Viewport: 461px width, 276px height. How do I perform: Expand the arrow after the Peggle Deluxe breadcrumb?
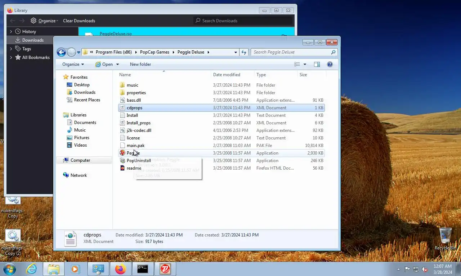[208, 52]
